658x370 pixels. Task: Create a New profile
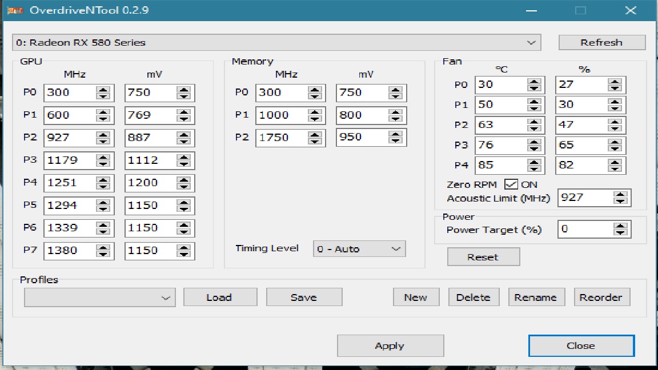[416, 297]
